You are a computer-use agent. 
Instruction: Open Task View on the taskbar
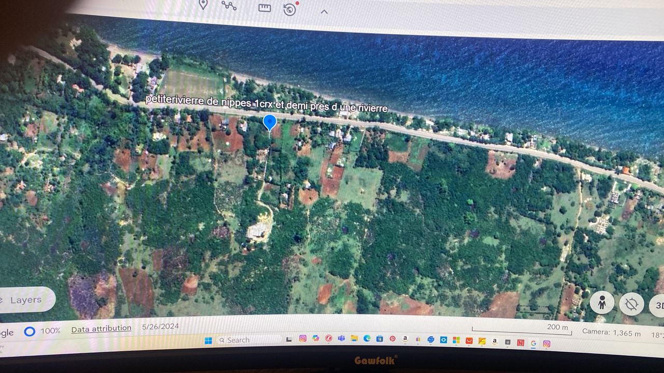pos(289,339)
